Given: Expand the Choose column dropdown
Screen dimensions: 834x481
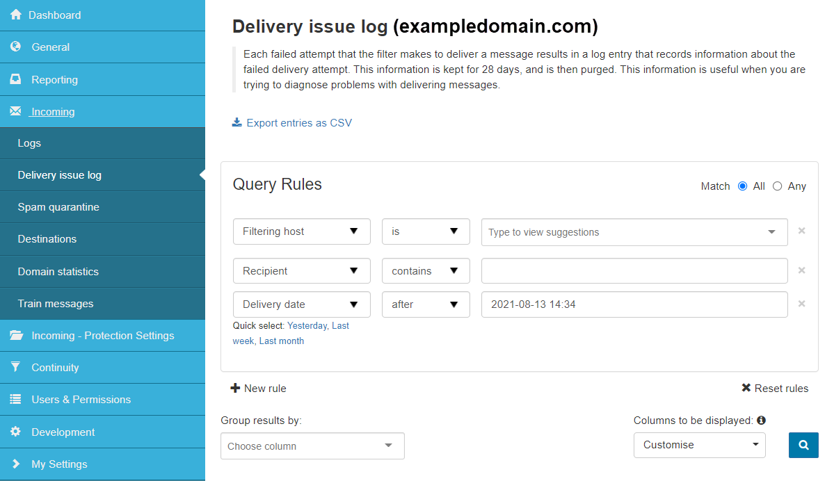Looking at the screenshot, I should point(312,445).
